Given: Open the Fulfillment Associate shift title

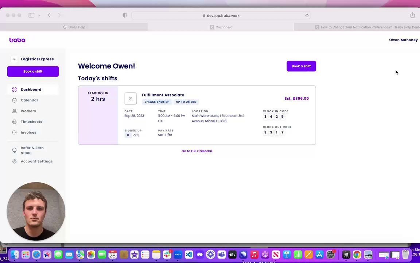Looking at the screenshot, I should click(x=163, y=95).
